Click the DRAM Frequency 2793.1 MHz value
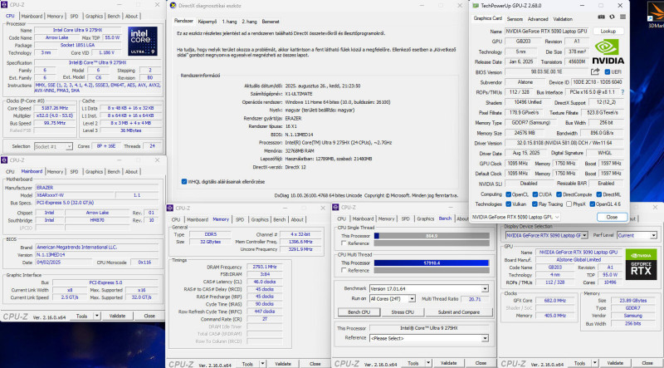Viewport: 664px width, 368px height. [x=265, y=267]
